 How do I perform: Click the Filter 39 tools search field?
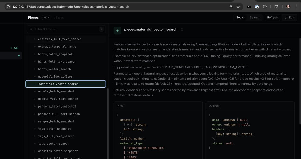(x=66, y=29)
